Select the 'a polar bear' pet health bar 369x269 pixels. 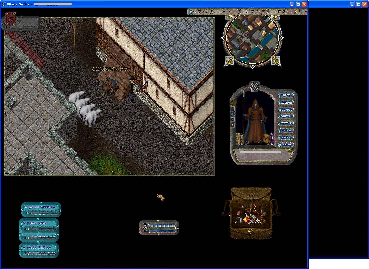pyautogui.click(x=39, y=226)
